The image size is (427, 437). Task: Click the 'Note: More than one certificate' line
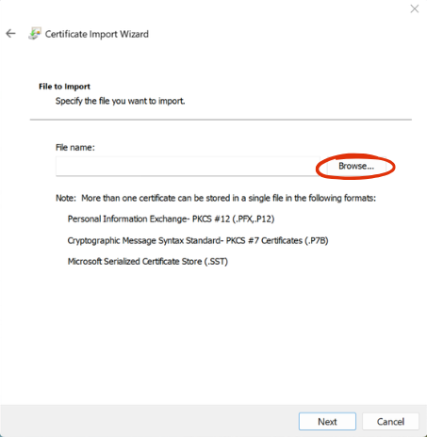click(216, 198)
